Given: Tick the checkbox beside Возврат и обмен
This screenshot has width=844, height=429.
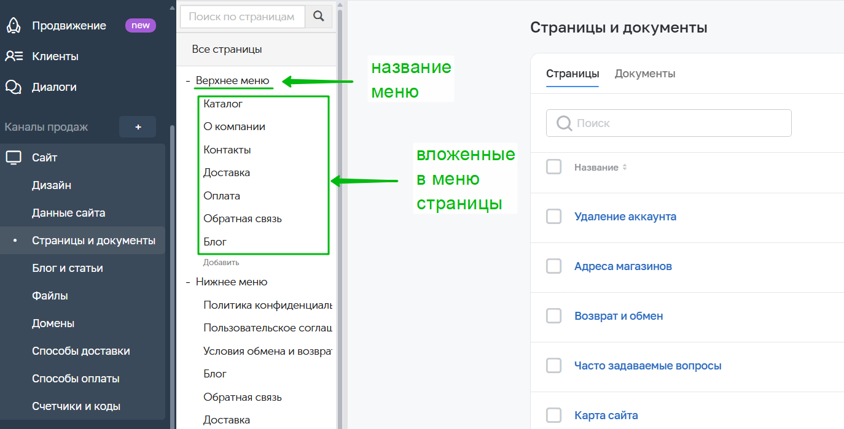Looking at the screenshot, I should [553, 316].
